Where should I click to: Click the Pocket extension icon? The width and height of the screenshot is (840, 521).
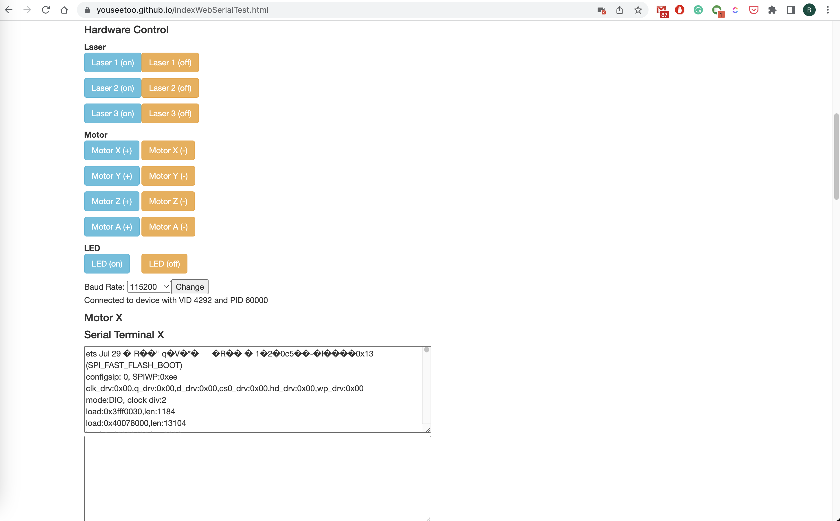click(754, 10)
